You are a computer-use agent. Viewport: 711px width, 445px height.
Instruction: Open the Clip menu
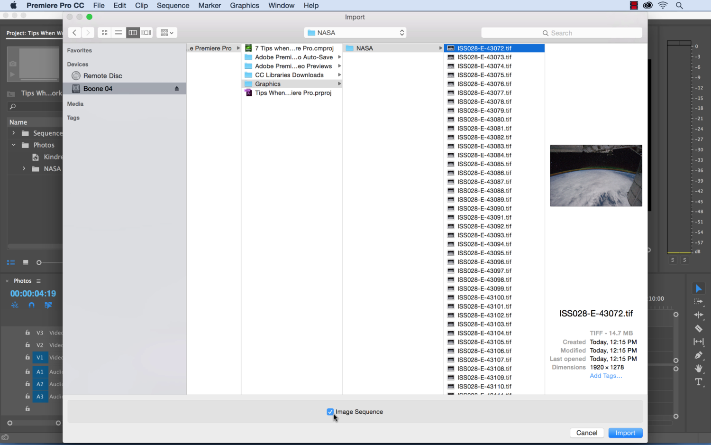[141, 5]
